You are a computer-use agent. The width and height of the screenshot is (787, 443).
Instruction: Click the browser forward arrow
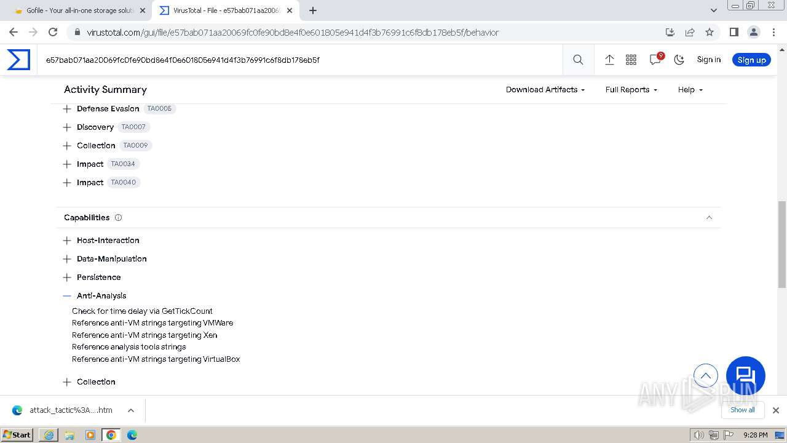tap(33, 32)
